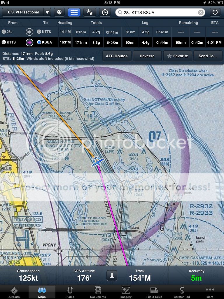Screen dimensions: 224x299
Task: Tap the Groundspeed 125kt readout
Action: click(28, 275)
